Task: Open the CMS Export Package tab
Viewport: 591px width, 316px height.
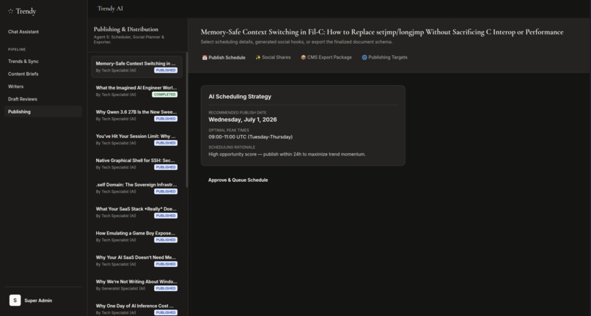Action: click(x=326, y=57)
